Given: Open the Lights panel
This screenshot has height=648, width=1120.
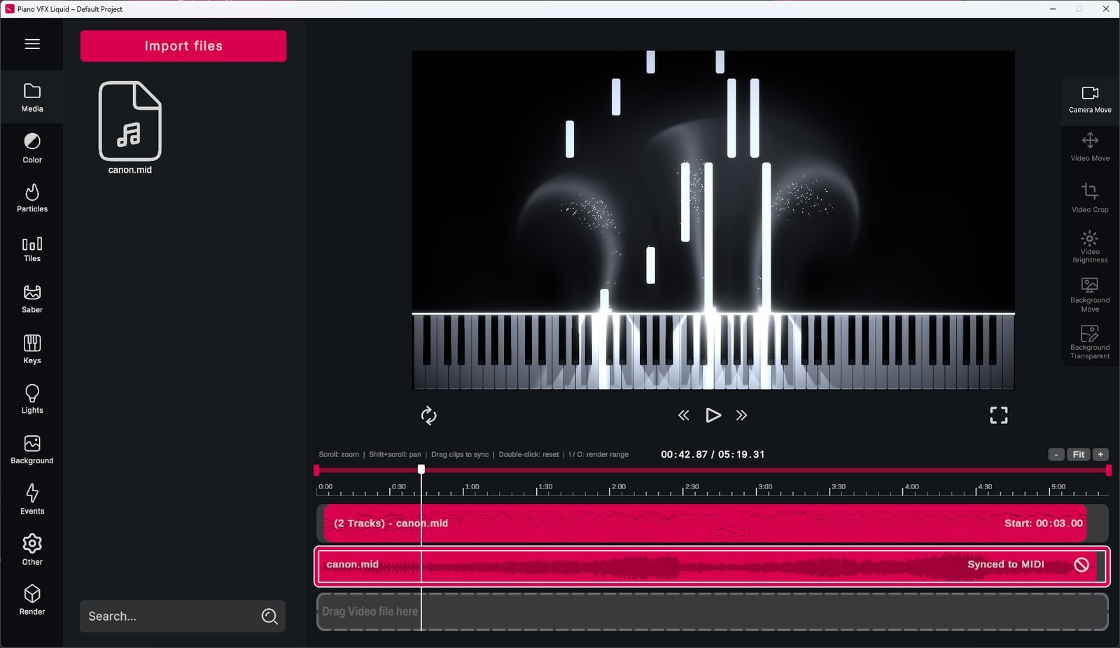Looking at the screenshot, I should point(32,400).
